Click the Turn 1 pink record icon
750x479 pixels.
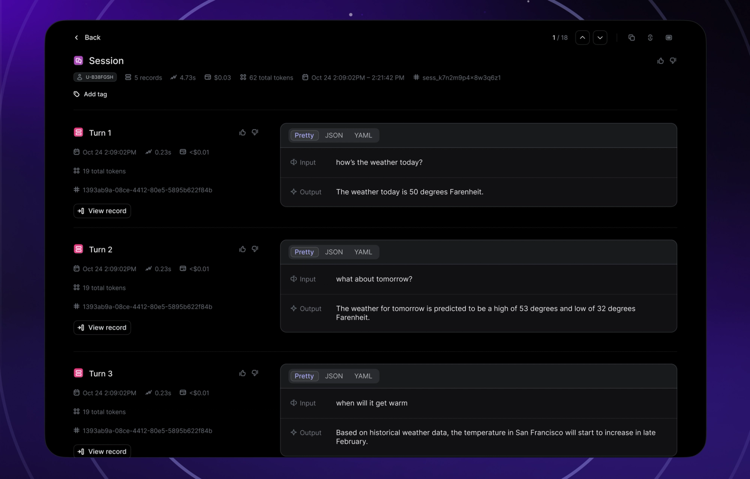(78, 132)
